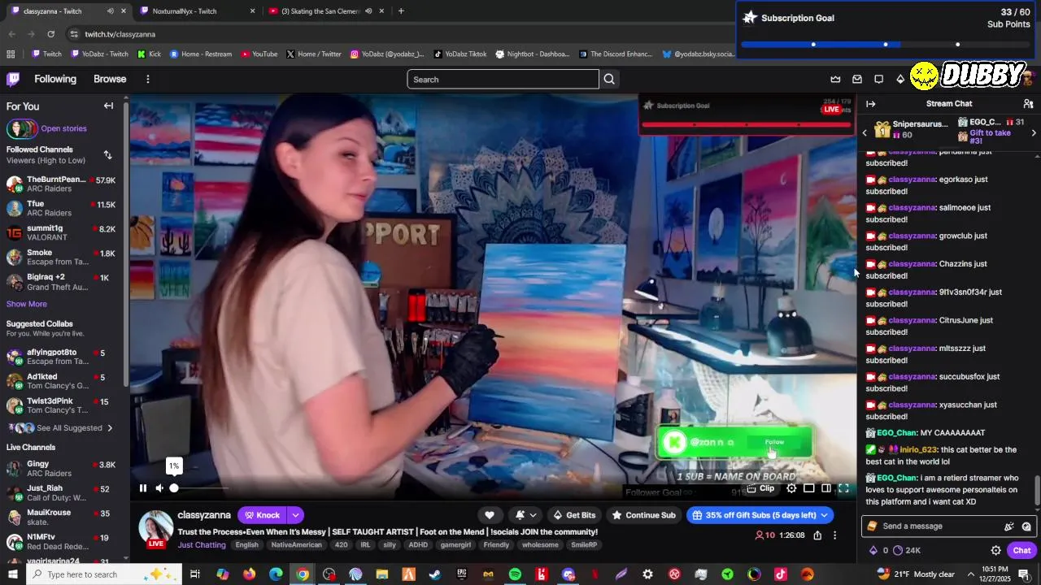Viewport: 1041px width, 585px height.
Task: Open the chat community users list
Action: coord(1028,104)
